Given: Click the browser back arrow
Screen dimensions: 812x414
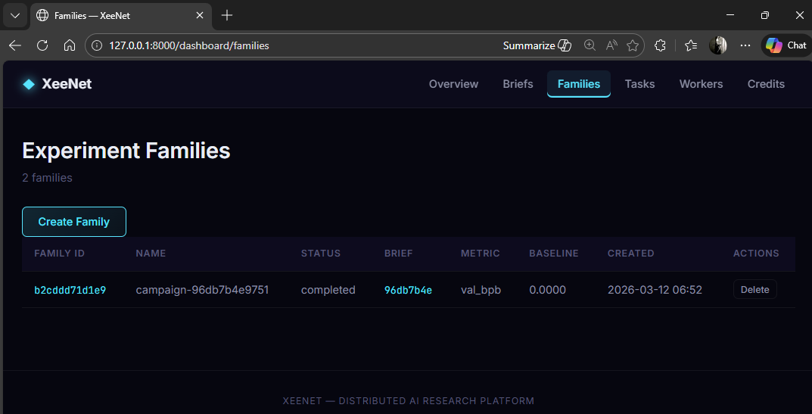Looking at the screenshot, I should click(x=15, y=45).
